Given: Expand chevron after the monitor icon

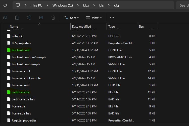Looking at the screenshot, I should (26, 5).
